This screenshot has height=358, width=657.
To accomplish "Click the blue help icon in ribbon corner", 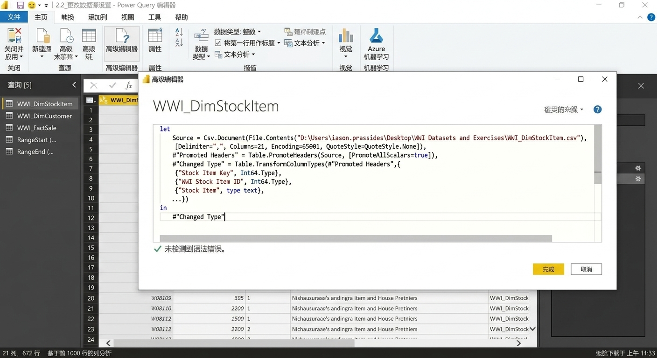I will pyautogui.click(x=651, y=17).
